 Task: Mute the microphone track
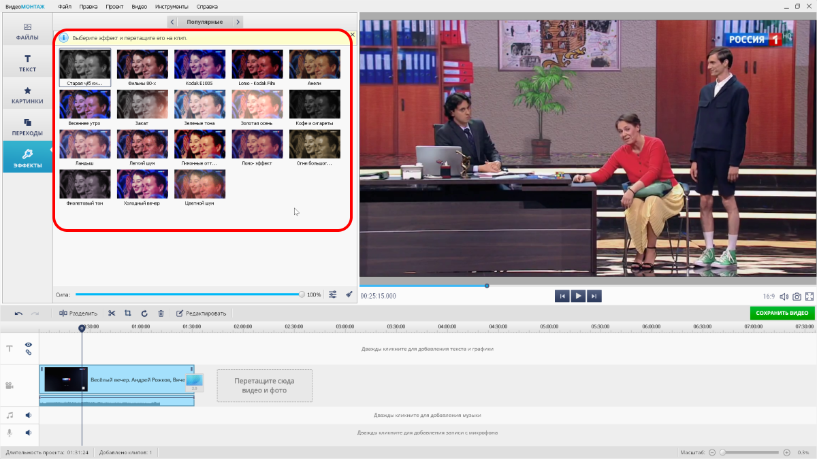(29, 432)
